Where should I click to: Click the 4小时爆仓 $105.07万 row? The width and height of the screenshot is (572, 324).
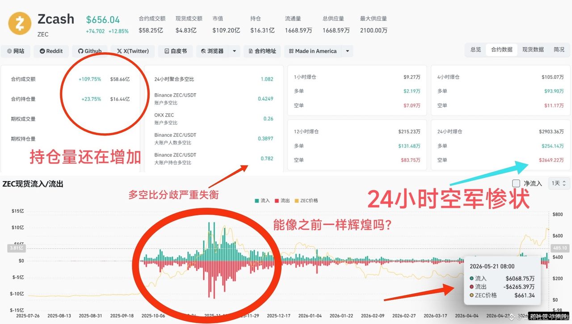(x=500, y=77)
